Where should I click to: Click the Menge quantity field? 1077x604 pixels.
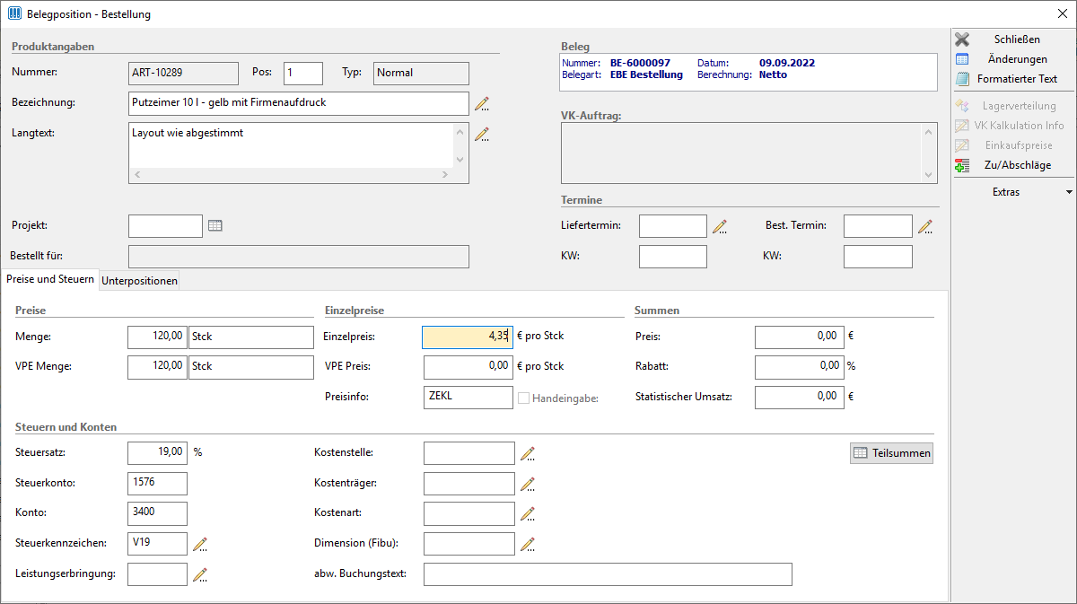[157, 337]
